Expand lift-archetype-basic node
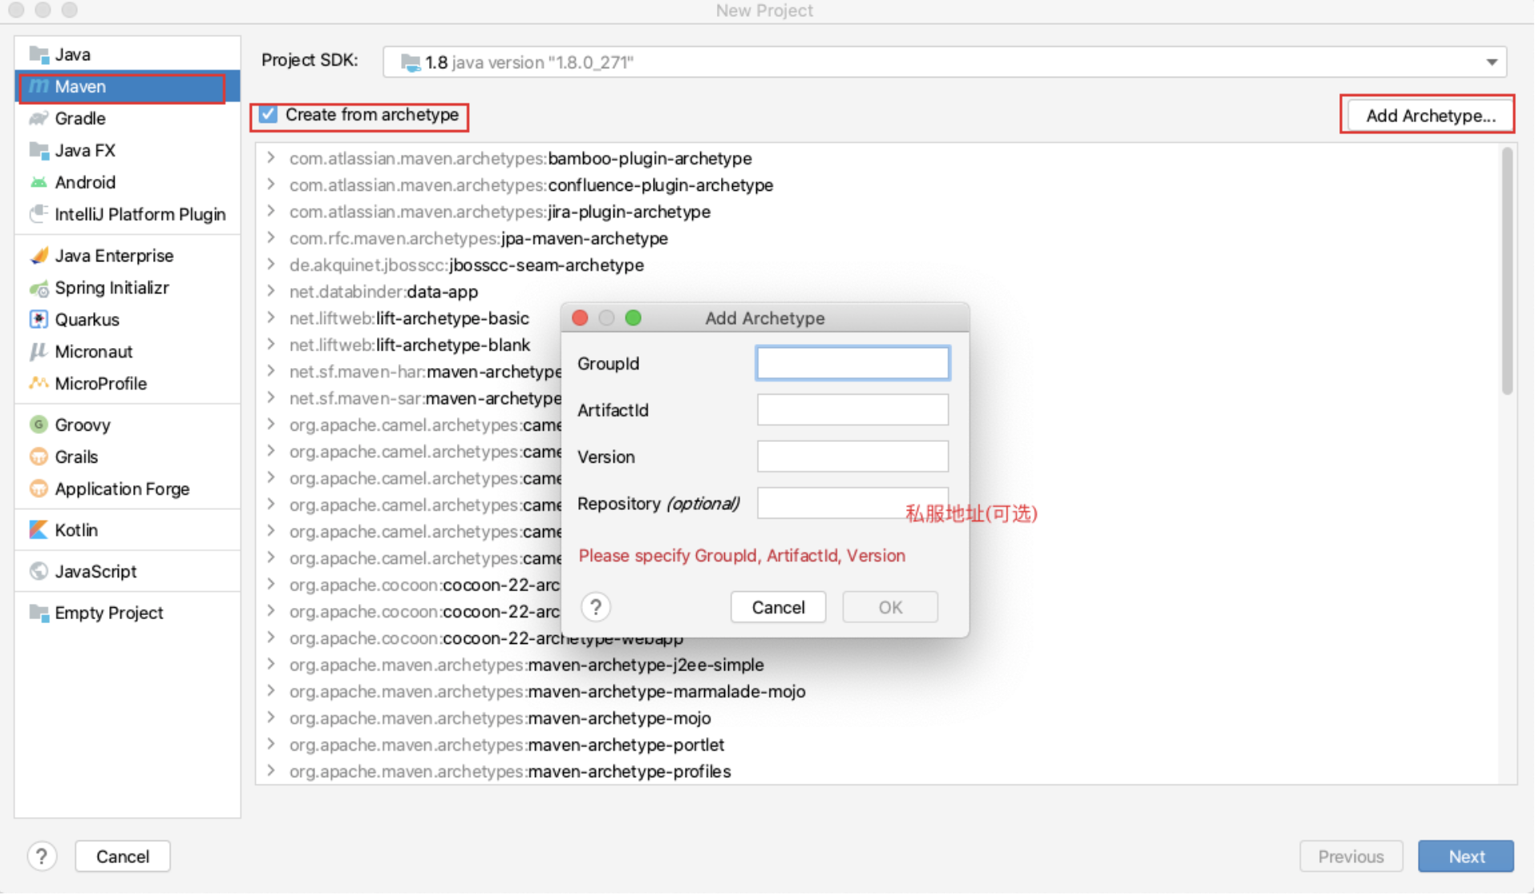1535x895 pixels. 271,318
